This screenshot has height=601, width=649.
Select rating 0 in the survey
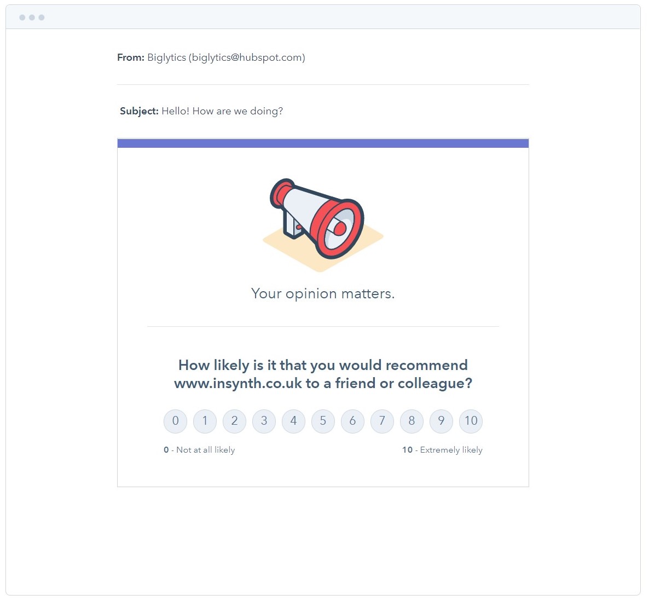[176, 421]
